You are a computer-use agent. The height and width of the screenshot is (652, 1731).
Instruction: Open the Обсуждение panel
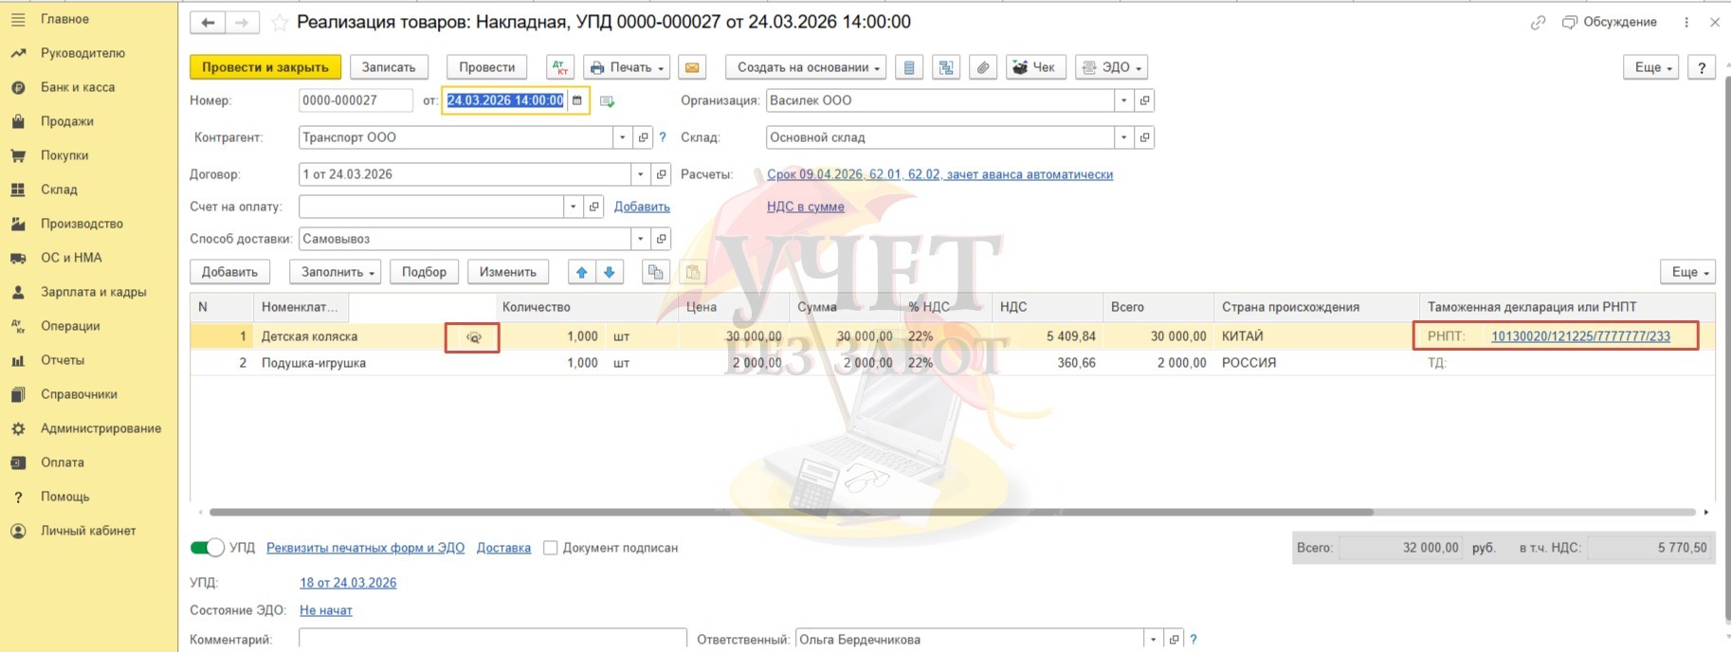pyautogui.click(x=1610, y=23)
